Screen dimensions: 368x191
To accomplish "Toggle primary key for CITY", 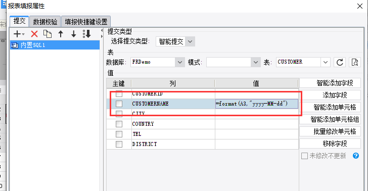I will pyautogui.click(x=119, y=114).
